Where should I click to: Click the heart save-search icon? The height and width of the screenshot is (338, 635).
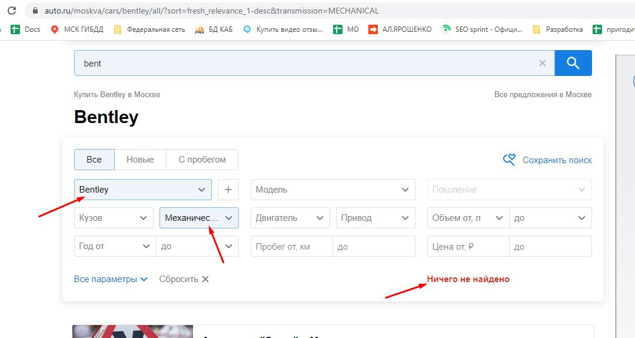[x=510, y=160]
